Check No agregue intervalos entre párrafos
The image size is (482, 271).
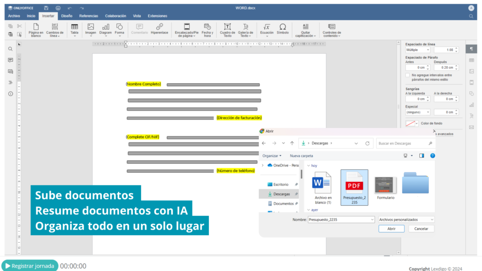pos(408,76)
